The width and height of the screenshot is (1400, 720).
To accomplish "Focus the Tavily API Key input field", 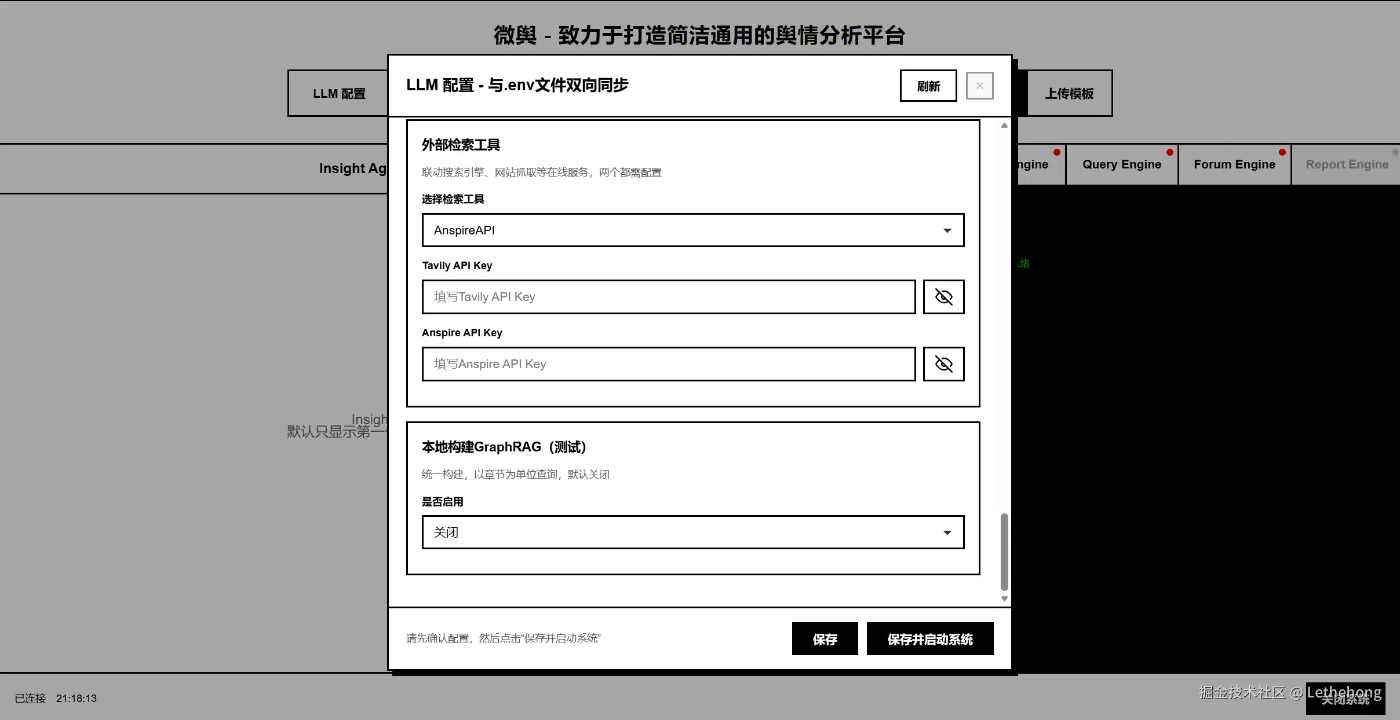I will 668,297.
